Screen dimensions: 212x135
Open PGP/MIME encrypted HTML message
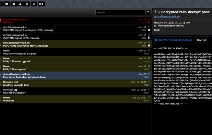[x=76, y=44]
